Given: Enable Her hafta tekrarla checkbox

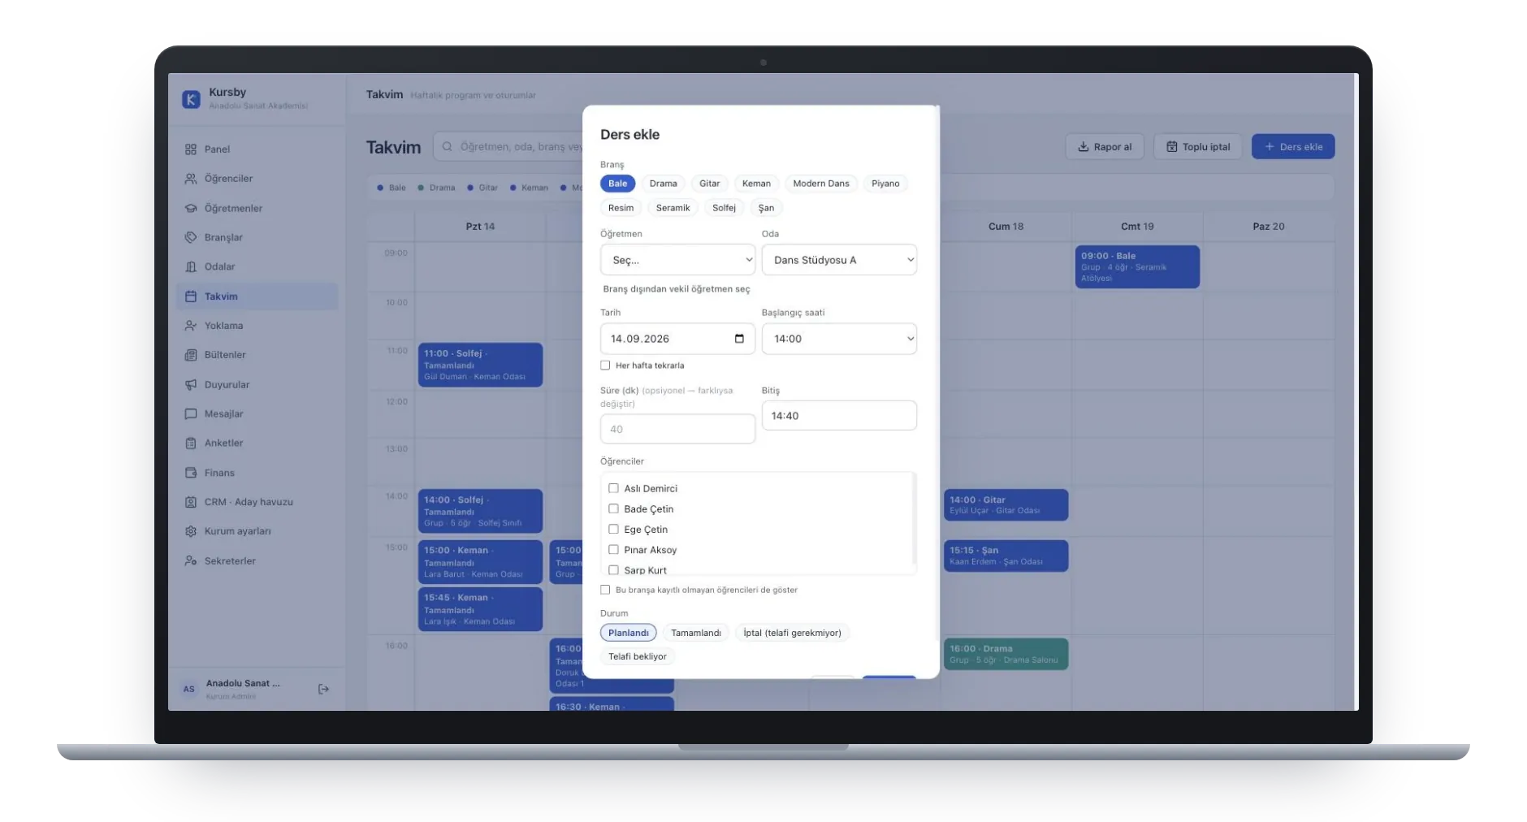Looking at the screenshot, I should pyautogui.click(x=605, y=366).
